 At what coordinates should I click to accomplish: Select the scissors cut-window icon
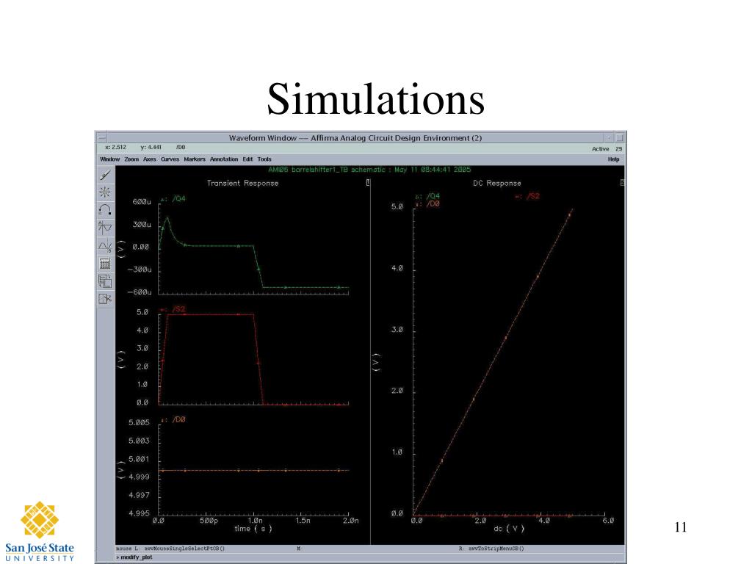(x=105, y=299)
